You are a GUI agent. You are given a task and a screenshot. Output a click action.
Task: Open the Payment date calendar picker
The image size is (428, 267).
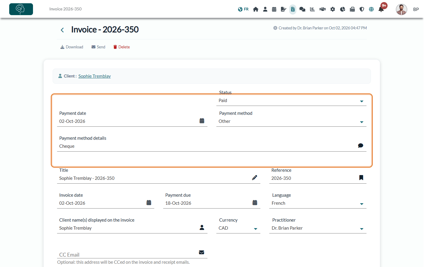pos(202,121)
